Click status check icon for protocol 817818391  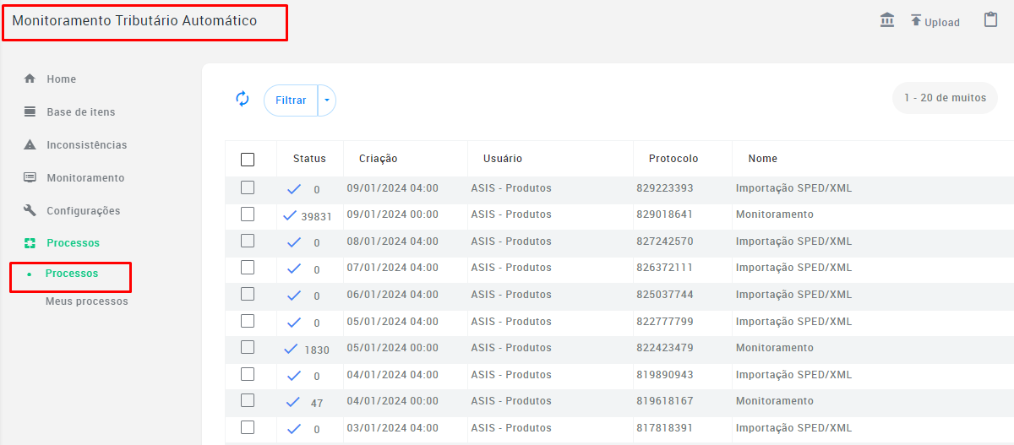coord(294,429)
